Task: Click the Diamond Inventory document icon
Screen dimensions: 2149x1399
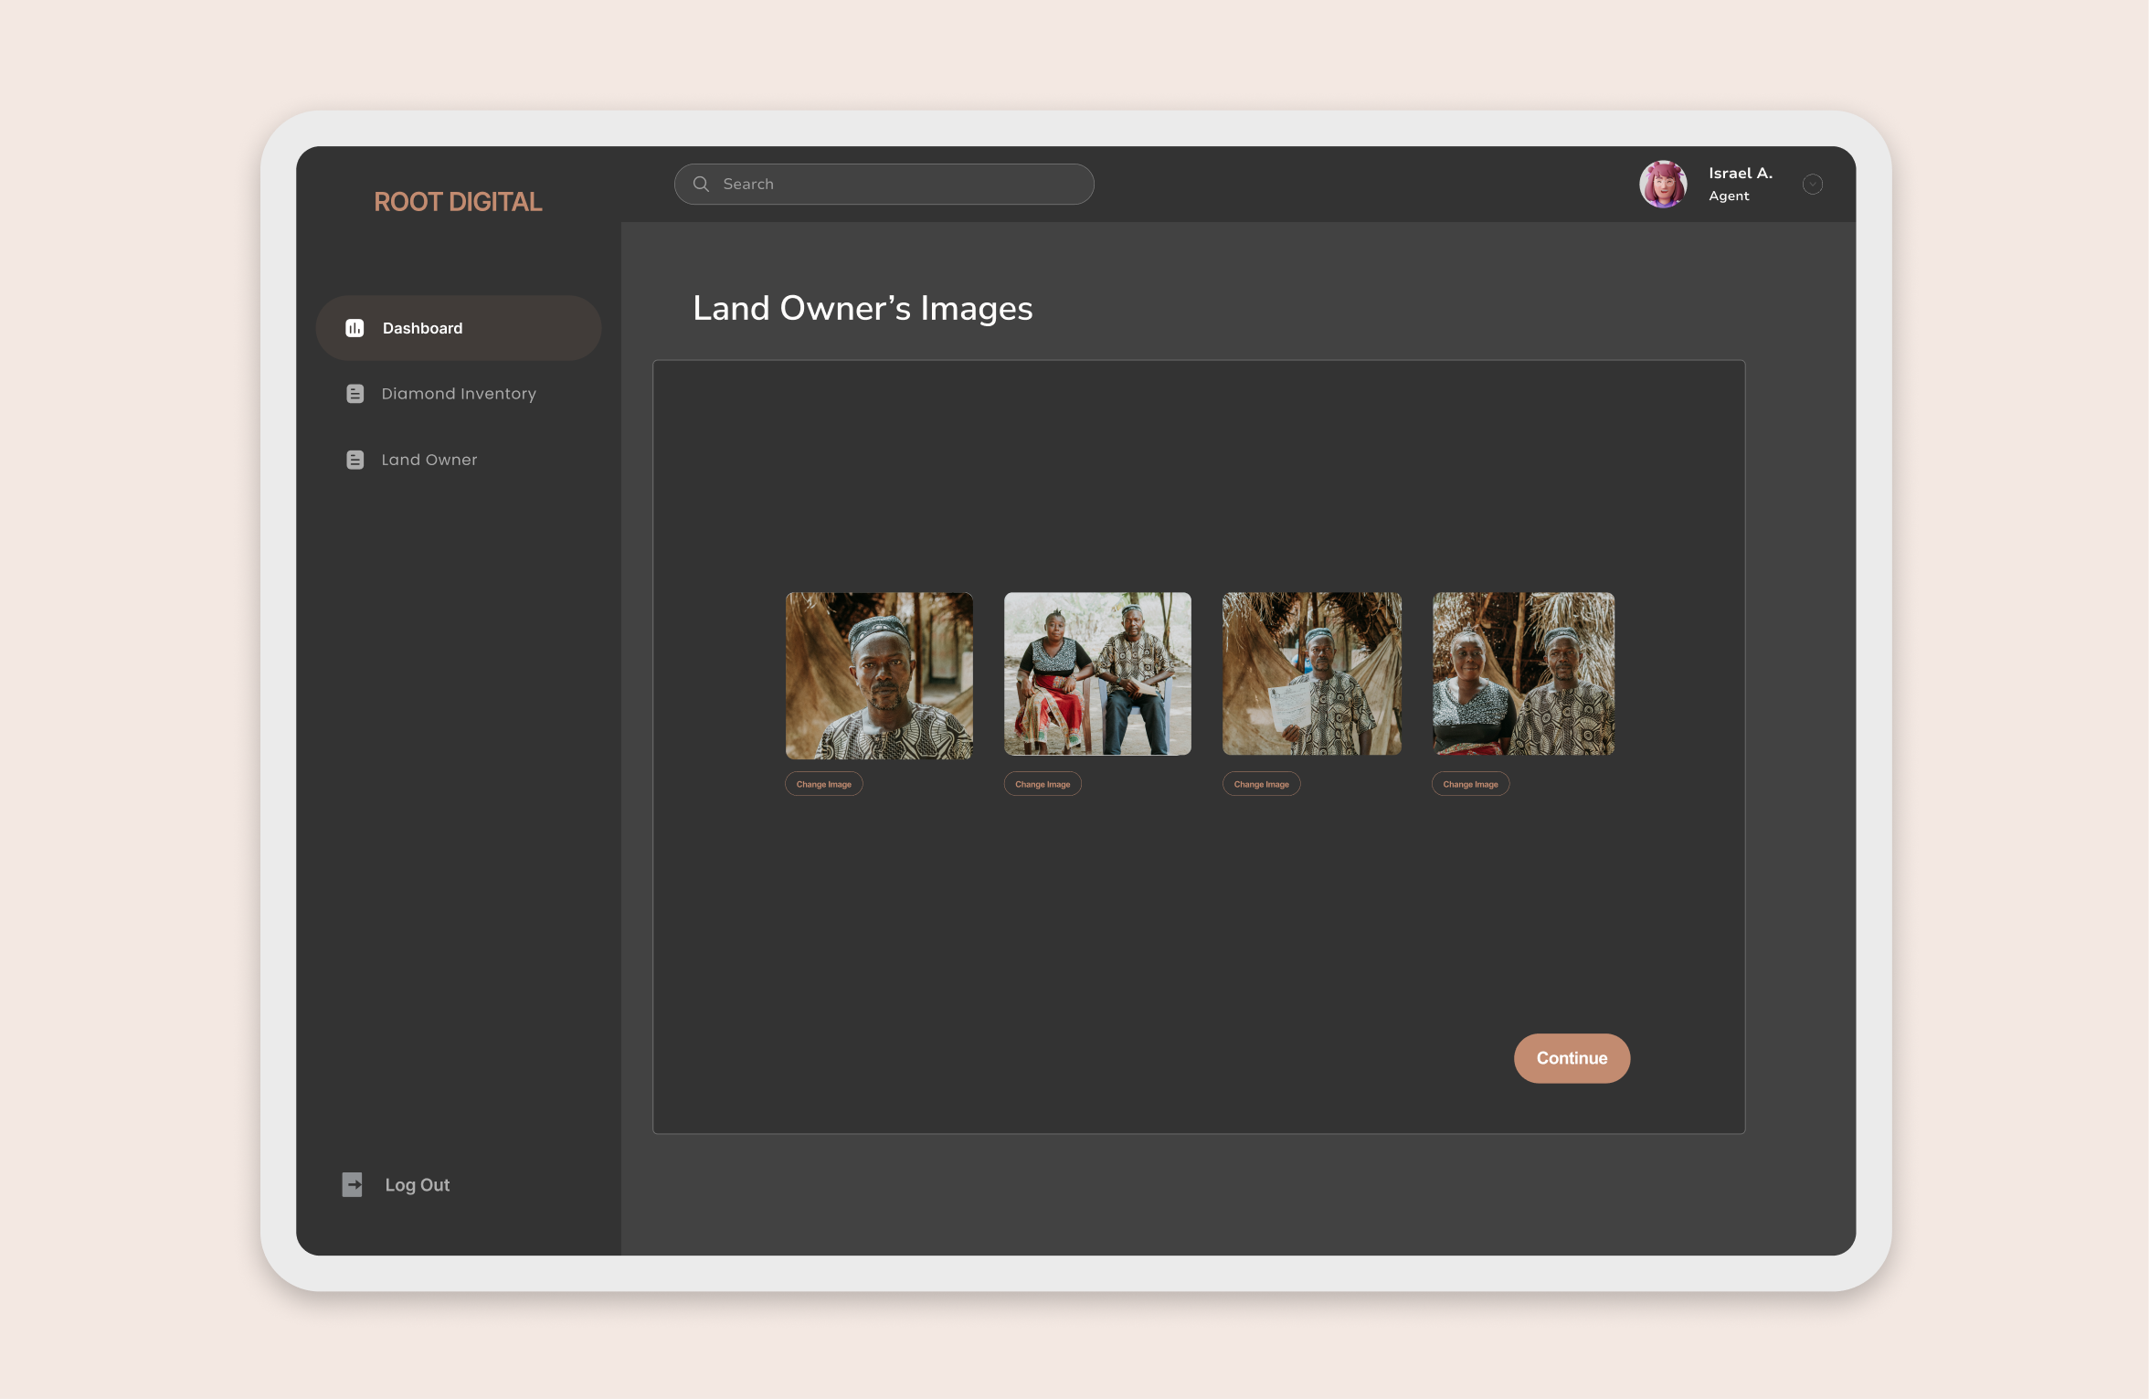Action: 355,394
